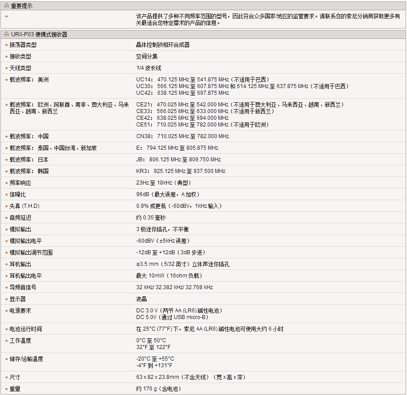This screenshot has width=407, height=395.
Task: Click the orange bullet beside 模拟输出
Action: [x=6, y=230]
